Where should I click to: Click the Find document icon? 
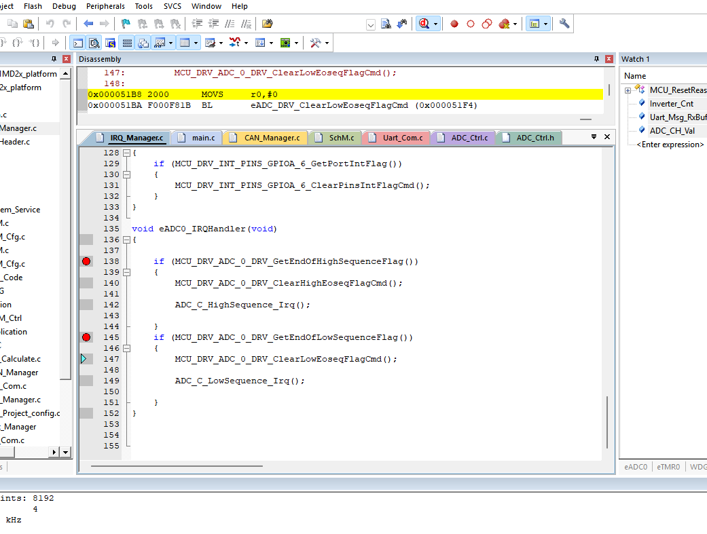click(386, 24)
